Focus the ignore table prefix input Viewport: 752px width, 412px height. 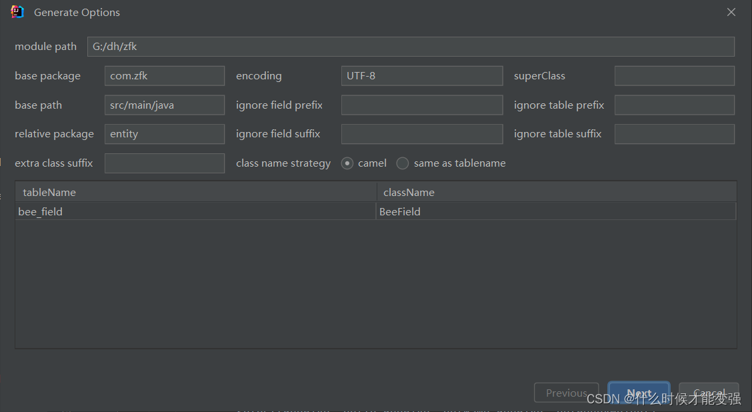[673, 105]
